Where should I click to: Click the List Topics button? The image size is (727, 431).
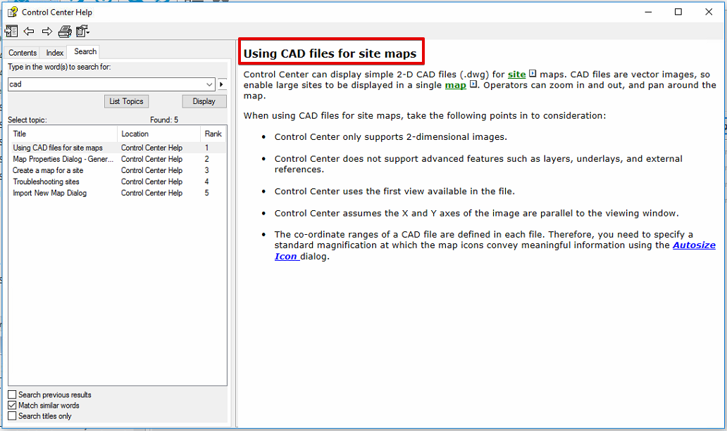tap(127, 101)
